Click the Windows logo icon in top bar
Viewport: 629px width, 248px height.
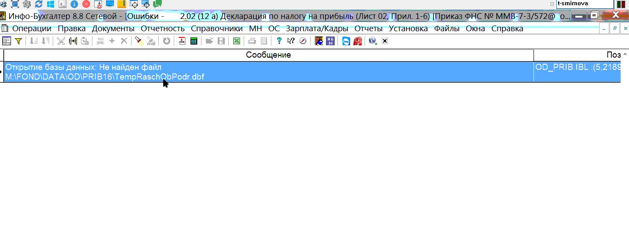point(51,4)
